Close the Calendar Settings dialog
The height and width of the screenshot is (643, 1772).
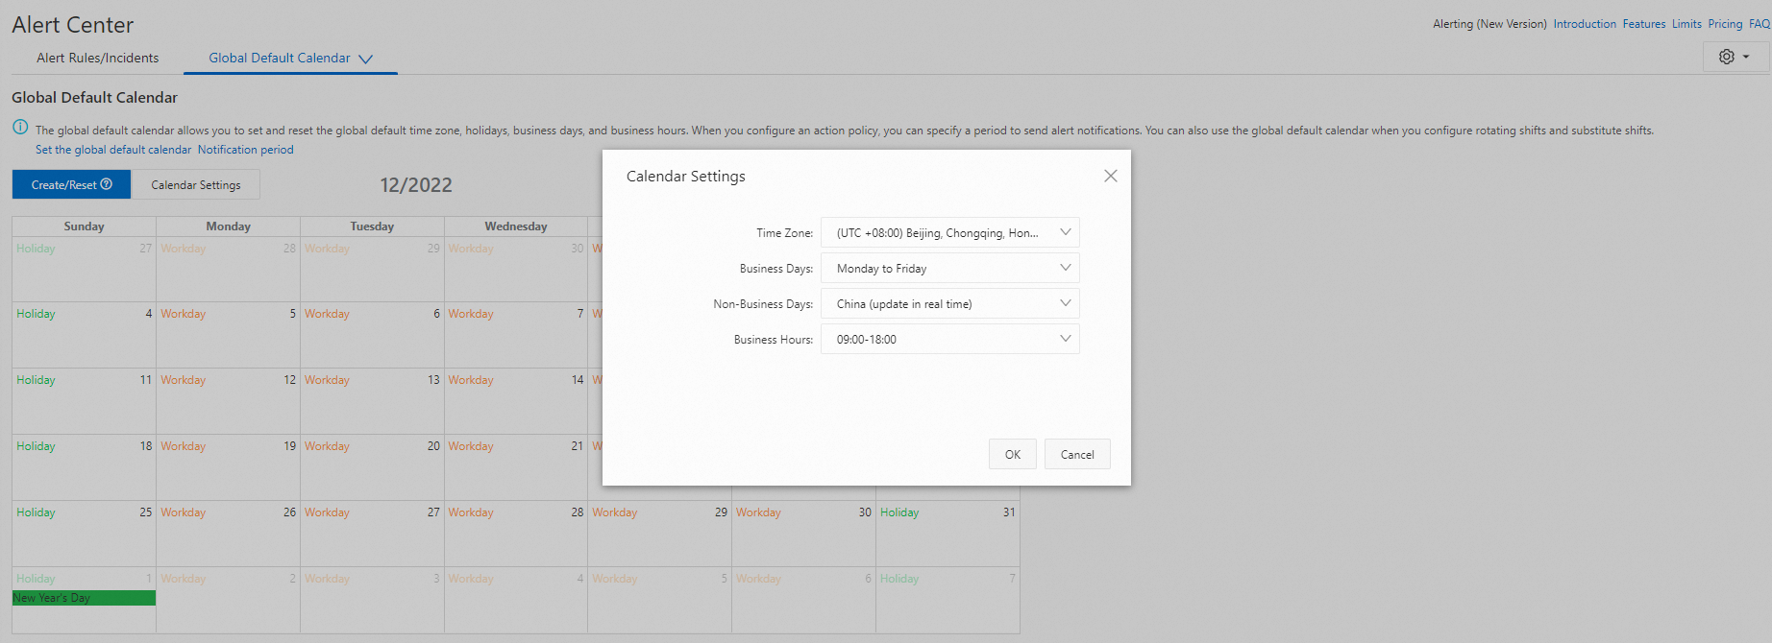point(1110,177)
